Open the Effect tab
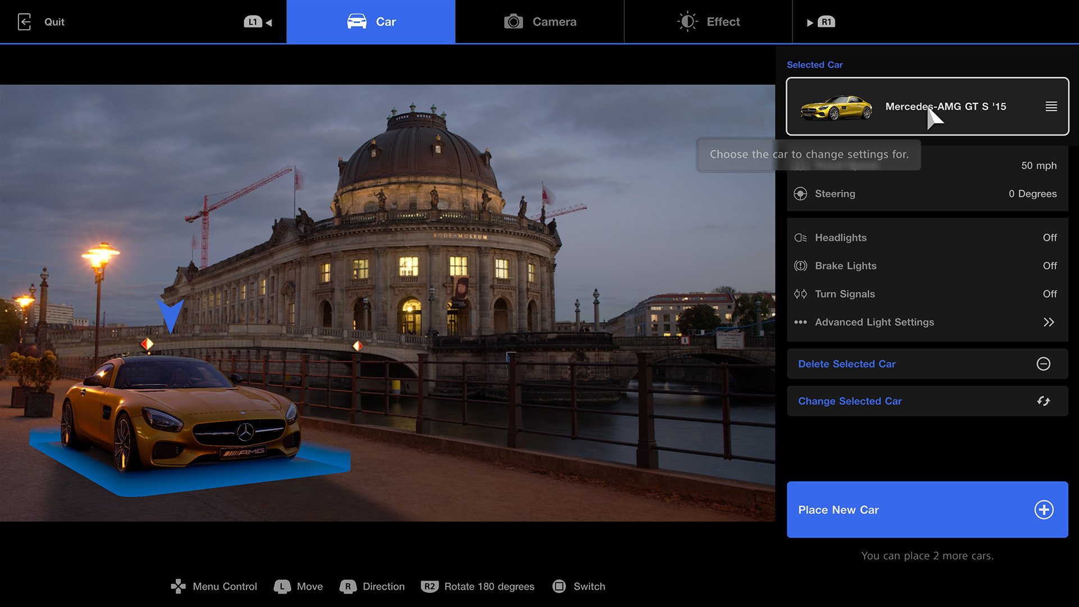Image resolution: width=1079 pixels, height=607 pixels. pos(707,21)
